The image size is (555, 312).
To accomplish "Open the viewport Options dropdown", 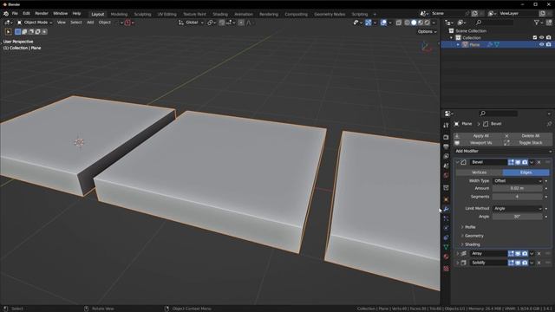I will [x=427, y=32].
